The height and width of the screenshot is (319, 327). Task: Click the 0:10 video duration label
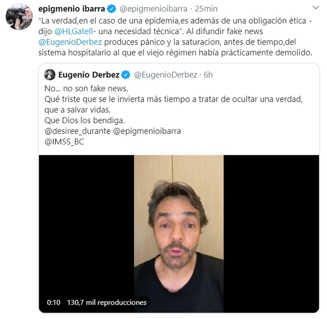(x=54, y=302)
